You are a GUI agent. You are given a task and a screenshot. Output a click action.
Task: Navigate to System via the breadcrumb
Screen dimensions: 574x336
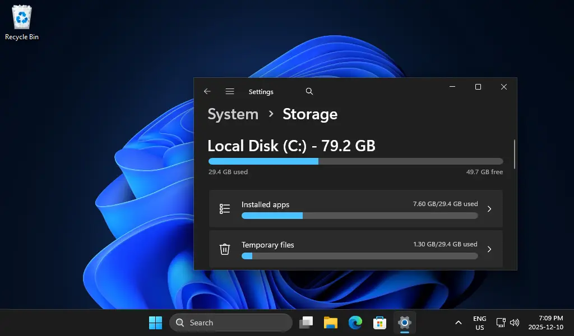pos(233,114)
